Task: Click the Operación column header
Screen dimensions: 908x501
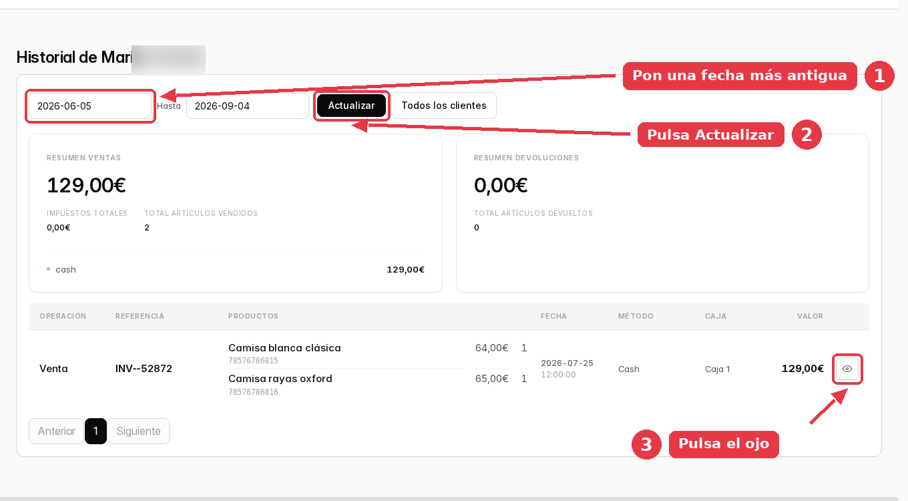Action: click(63, 316)
